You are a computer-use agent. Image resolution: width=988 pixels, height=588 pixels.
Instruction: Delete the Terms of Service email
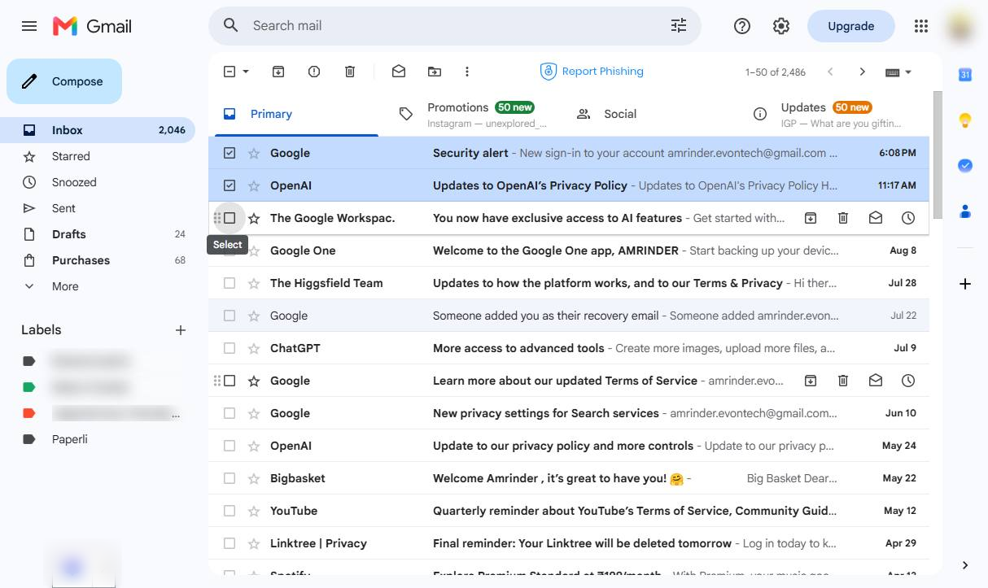click(x=843, y=381)
